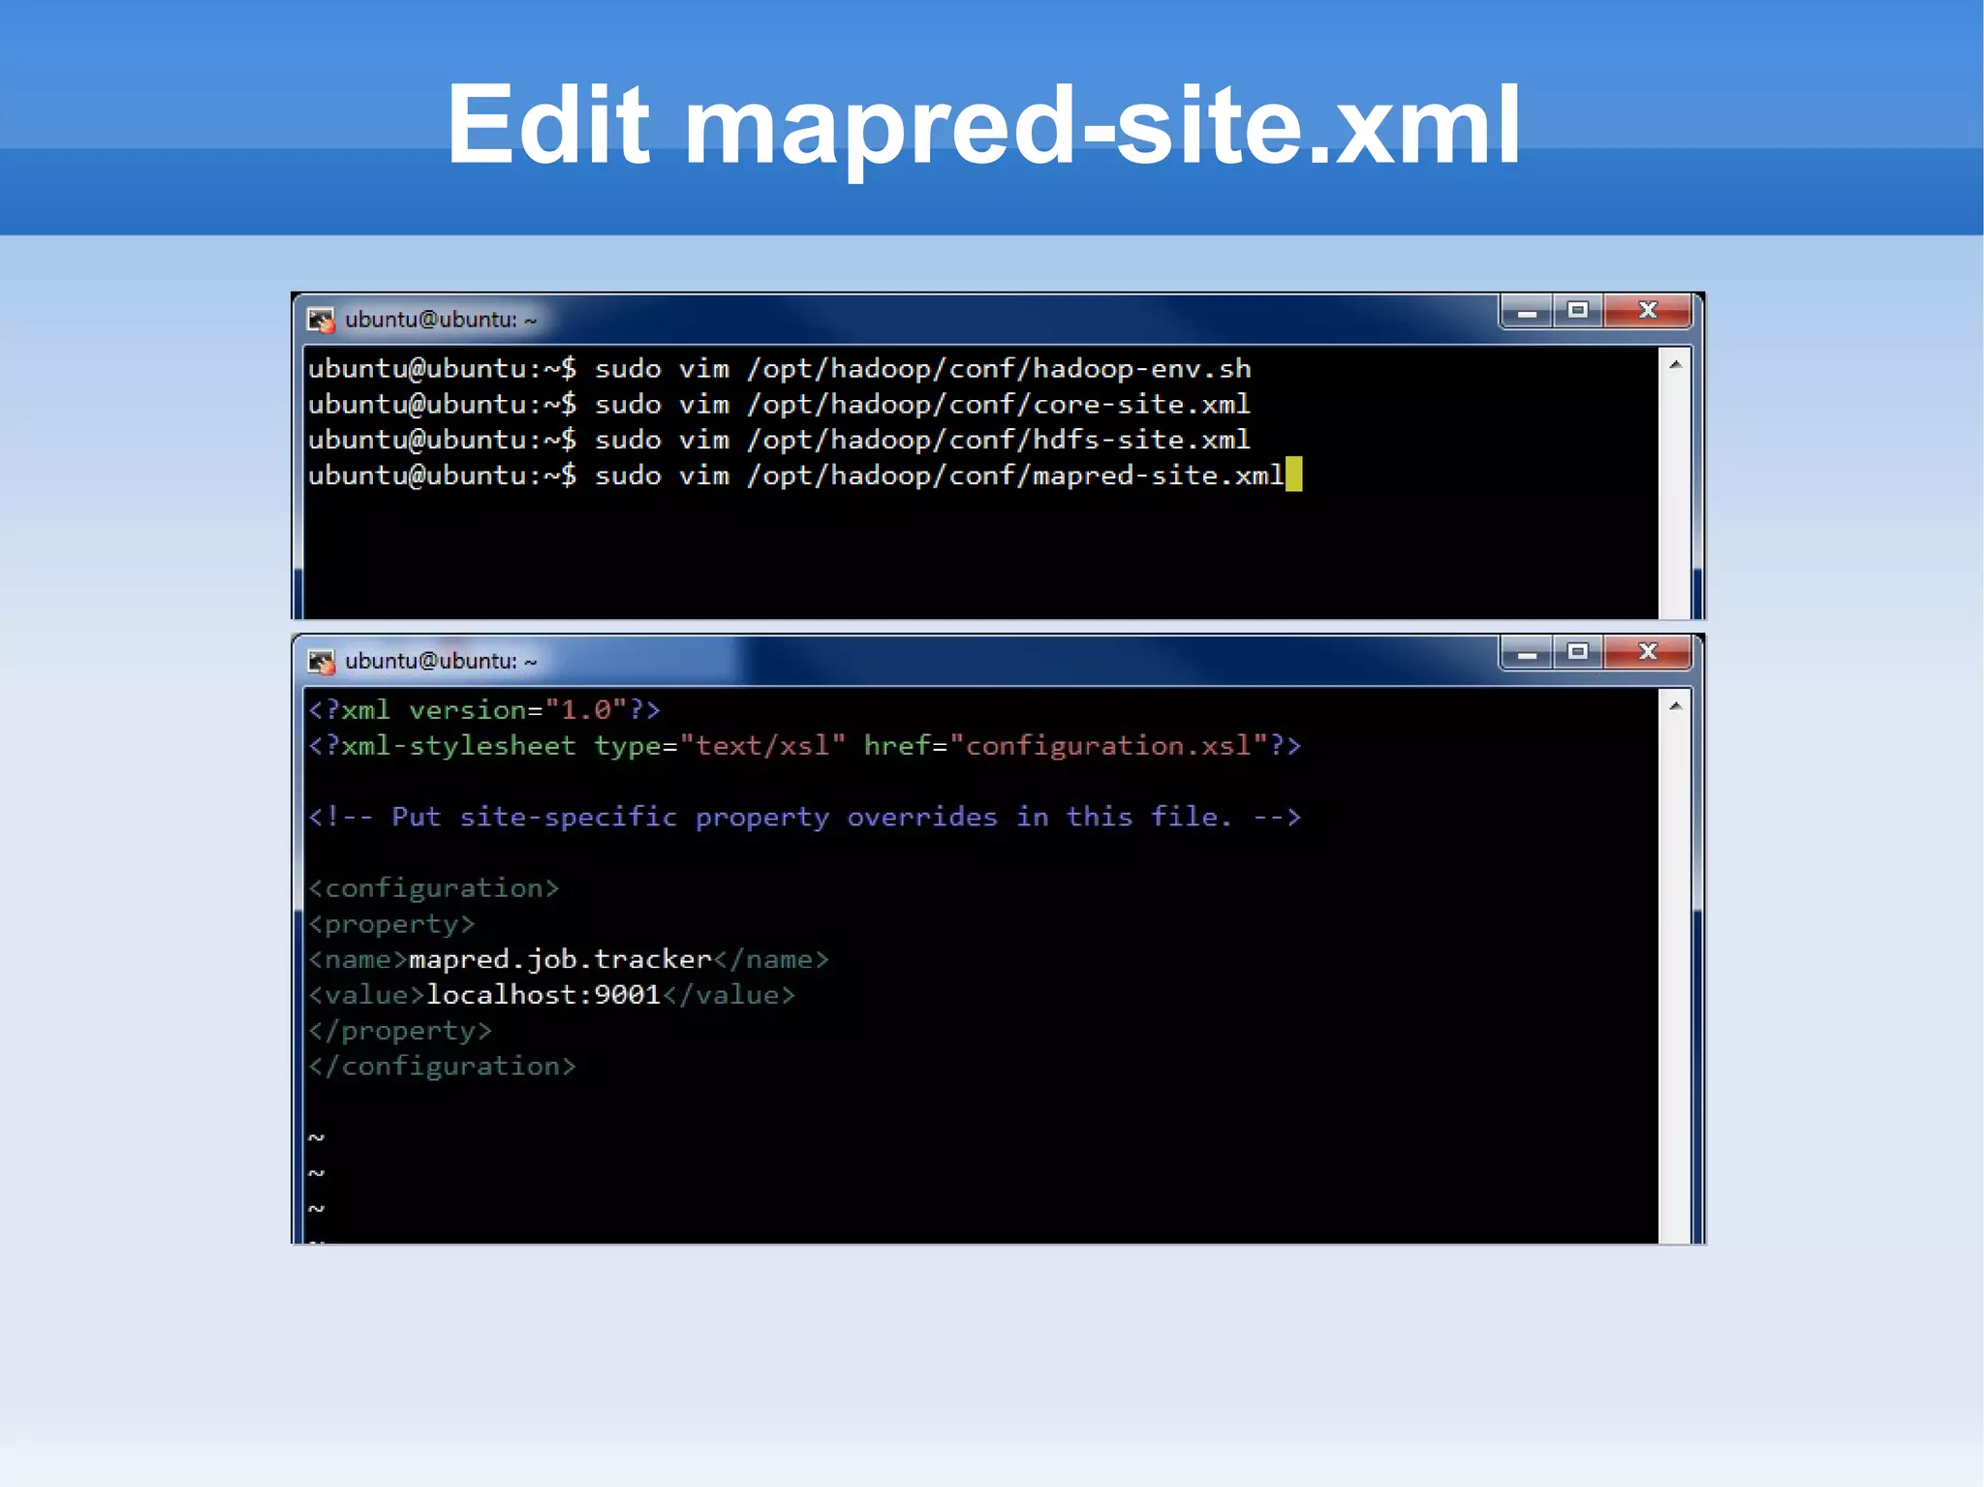This screenshot has width=1984, height=1487.
Task: Click the mapred.job.tracker name line
Action: (x=569, y=960)
